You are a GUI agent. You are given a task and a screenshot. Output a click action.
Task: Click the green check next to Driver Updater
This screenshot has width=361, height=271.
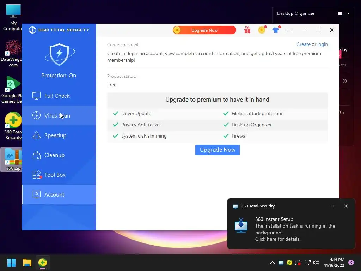click(116, 113)
